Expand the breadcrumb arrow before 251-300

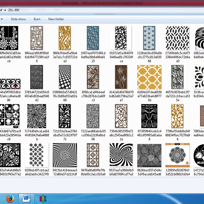coord(5,10)
